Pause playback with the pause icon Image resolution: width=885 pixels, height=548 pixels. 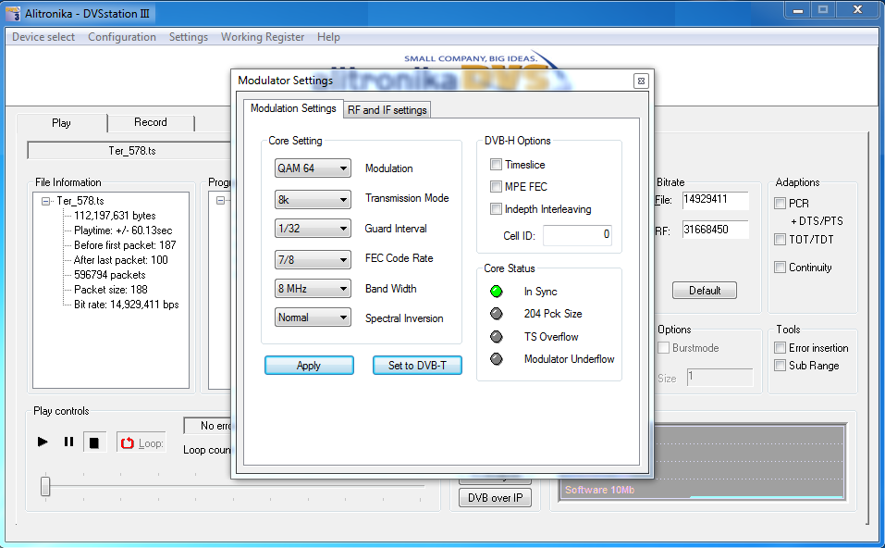(x=68, y=442)
